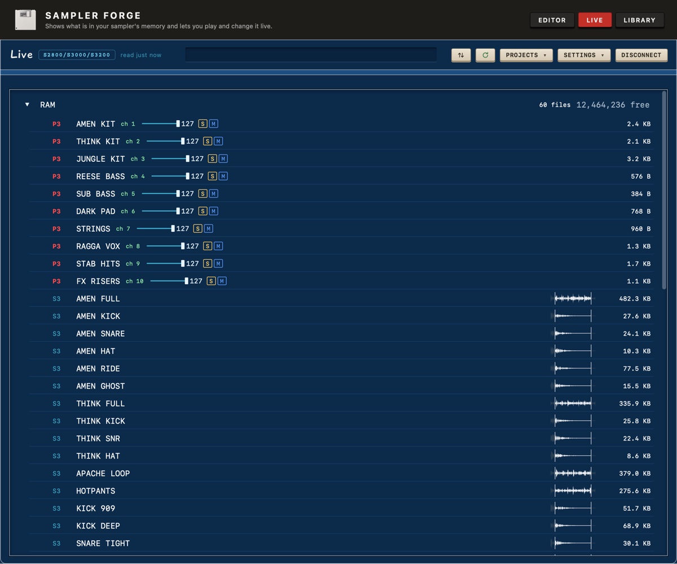Click the THINK HAT waveform thumbnail
Viewport: 677px width, 564px height.
(x=573, y=456)
